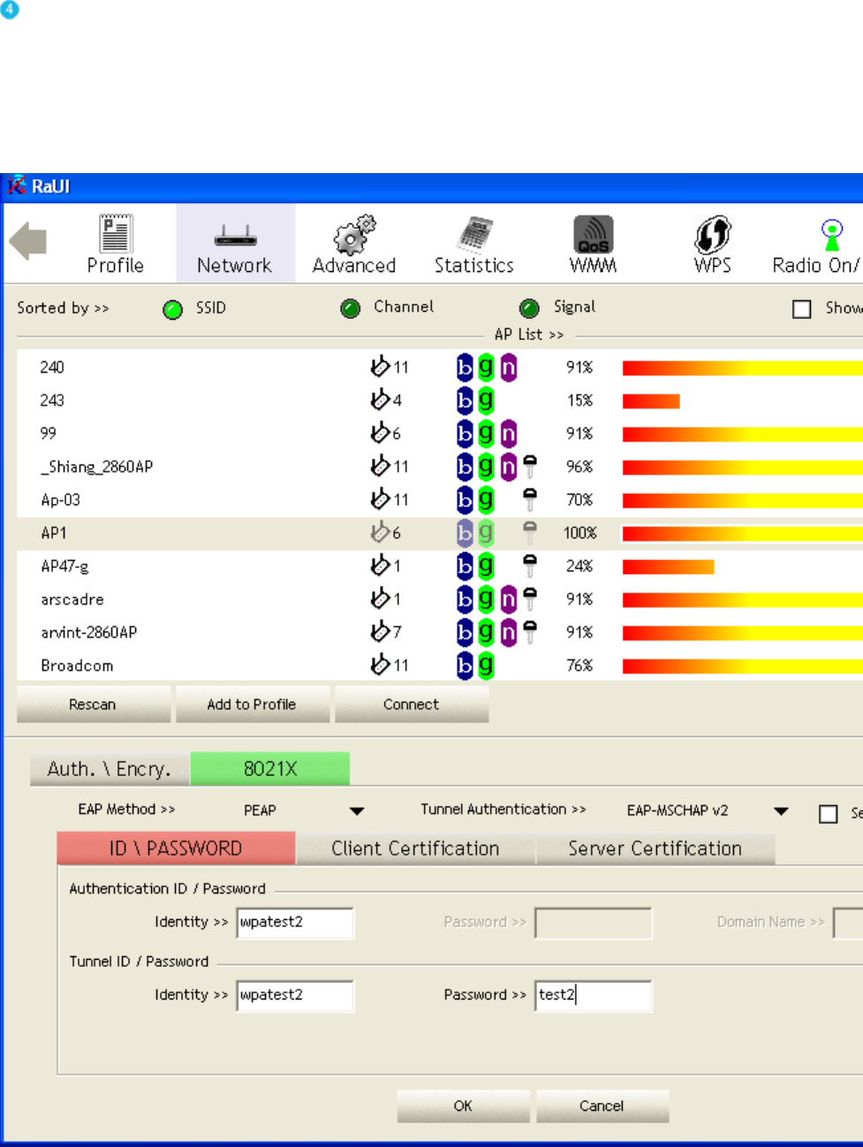
Task: Open the Auth. \ Encry. tab
Action: tap(109, 769)
